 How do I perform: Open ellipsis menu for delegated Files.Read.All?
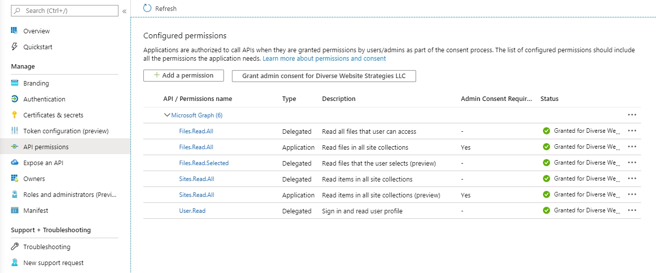(x=632, y=131)
